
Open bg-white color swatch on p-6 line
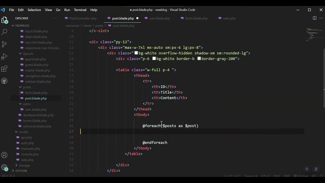point(154,59)
